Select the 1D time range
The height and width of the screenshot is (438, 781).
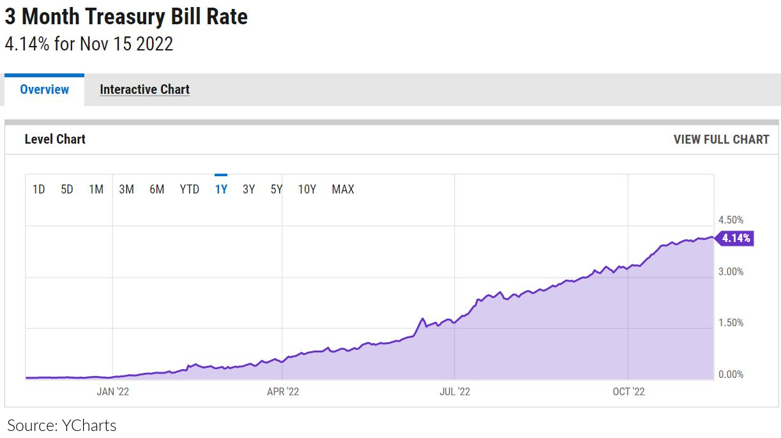(x=39, y=189)
